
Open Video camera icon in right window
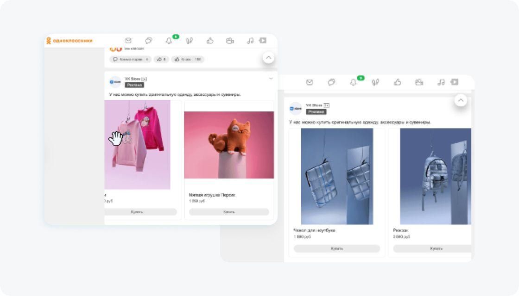(x=419, y=82)
